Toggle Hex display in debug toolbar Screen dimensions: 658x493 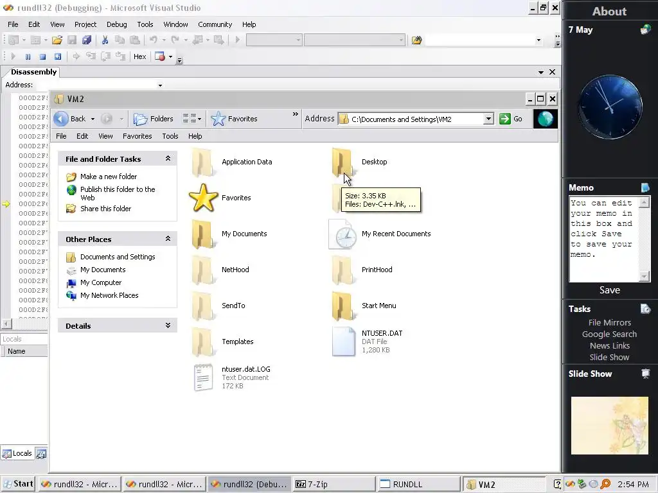(139, 56)
